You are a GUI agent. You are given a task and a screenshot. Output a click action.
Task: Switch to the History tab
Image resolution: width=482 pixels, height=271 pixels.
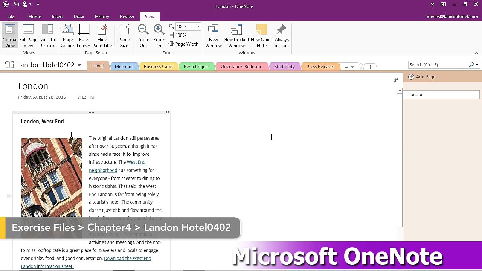(x=102, y=17)
